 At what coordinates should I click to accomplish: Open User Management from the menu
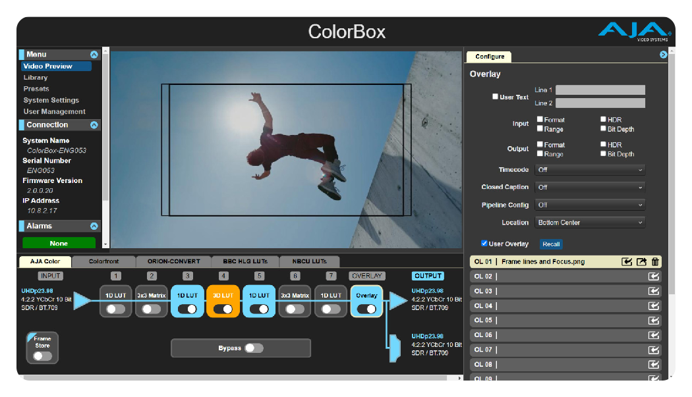[54, 112]
